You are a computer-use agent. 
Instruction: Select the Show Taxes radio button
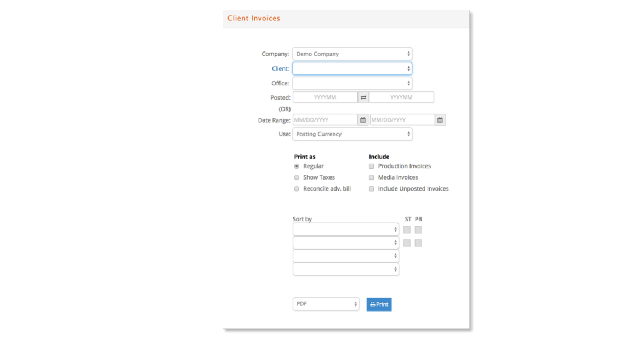(297, 178)
